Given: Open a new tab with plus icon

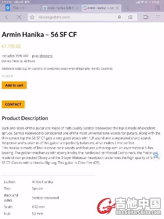Looking at the screenshot, I should click(x=128, y=8).
